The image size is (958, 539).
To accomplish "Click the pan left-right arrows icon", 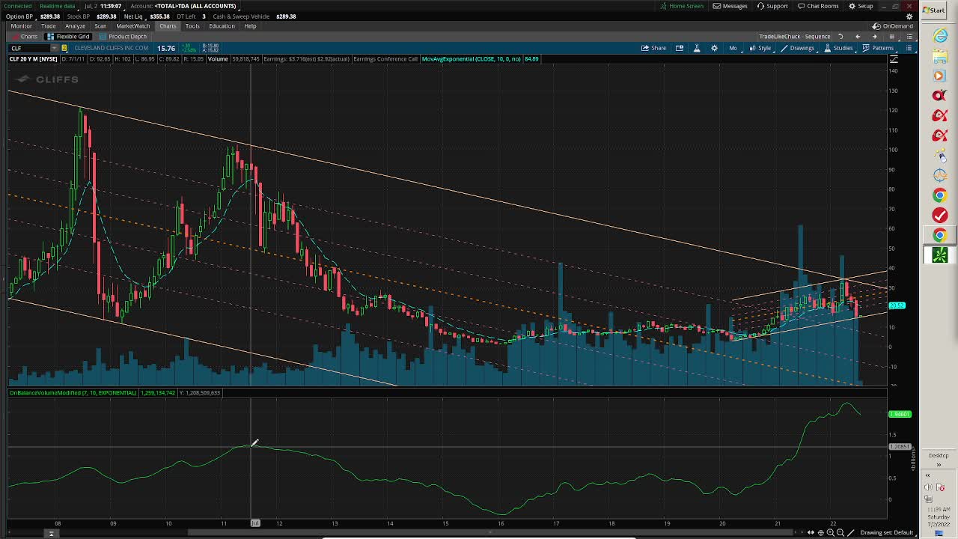I will pyautogui.click(x=811, y=532).
